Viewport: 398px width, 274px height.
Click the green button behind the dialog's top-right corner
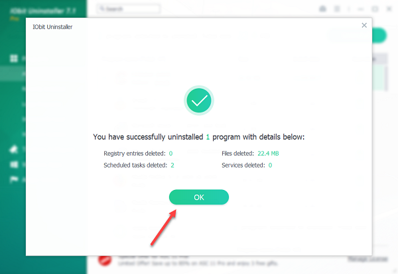[x=379, y=35]
